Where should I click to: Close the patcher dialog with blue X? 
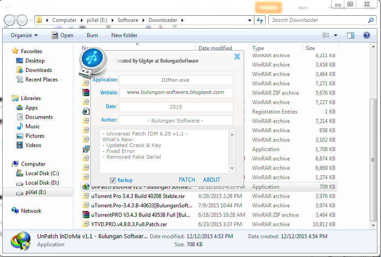[x=237, y=57]
